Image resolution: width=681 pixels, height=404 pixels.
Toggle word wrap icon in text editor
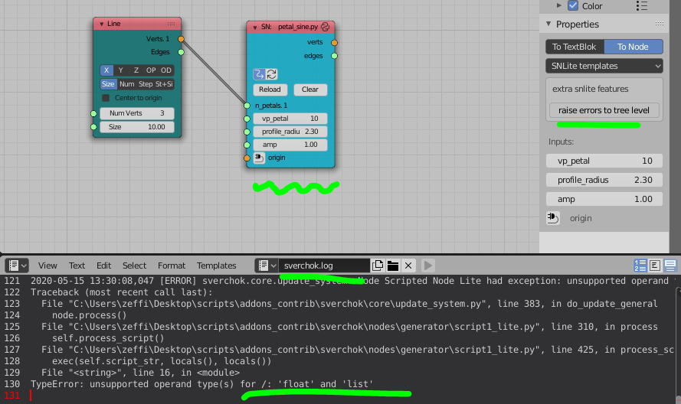(655, 266)
